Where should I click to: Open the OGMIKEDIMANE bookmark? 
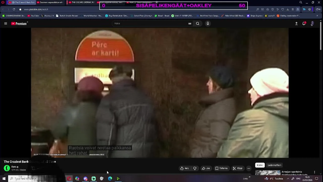[x=14, y=16]
